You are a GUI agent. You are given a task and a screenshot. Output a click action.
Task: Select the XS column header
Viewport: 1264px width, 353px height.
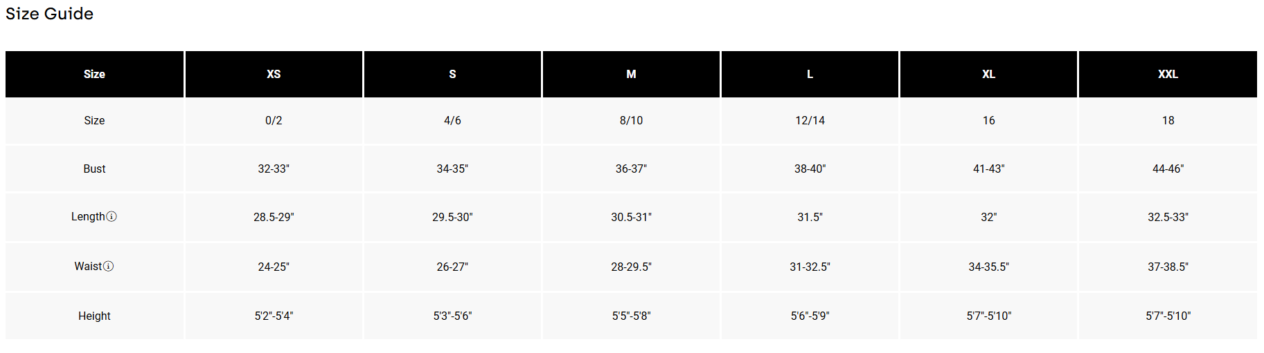[x=274, y=74]
